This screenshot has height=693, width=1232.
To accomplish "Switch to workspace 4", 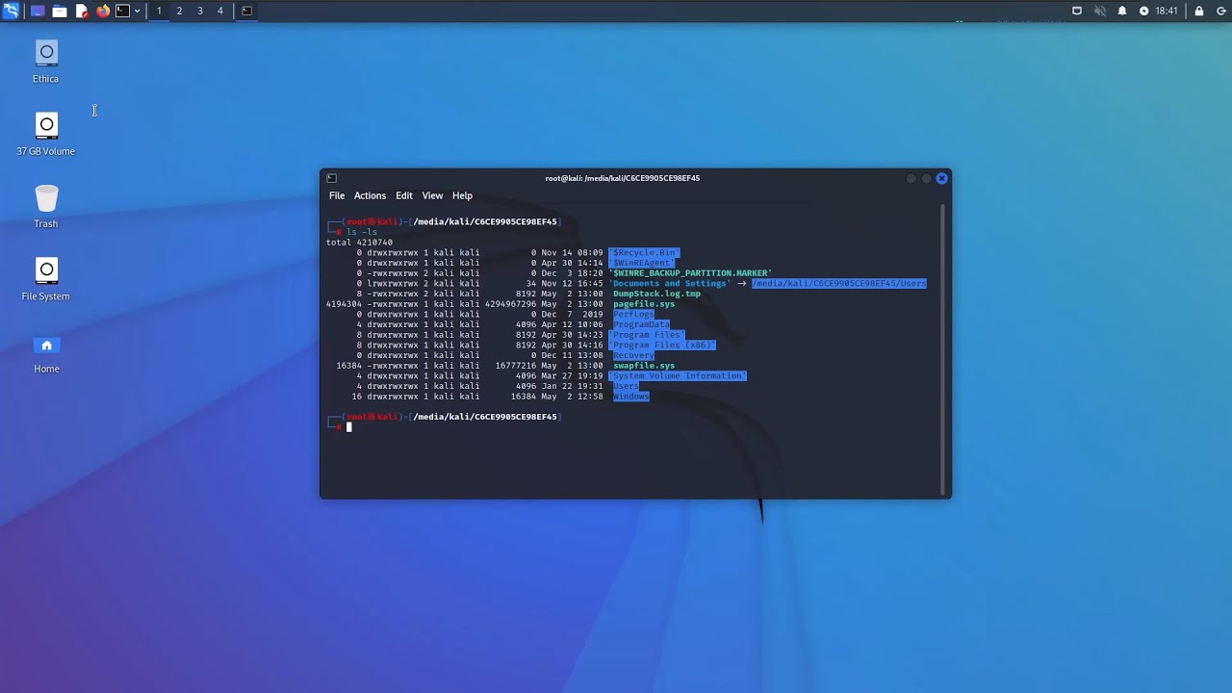I will (x=220, y=11).
